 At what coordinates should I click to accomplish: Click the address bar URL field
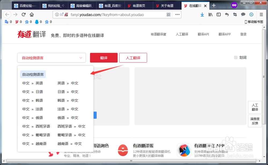click(x=117, y=15)
